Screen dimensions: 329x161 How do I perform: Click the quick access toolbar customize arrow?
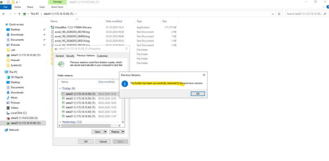[17, 2]
